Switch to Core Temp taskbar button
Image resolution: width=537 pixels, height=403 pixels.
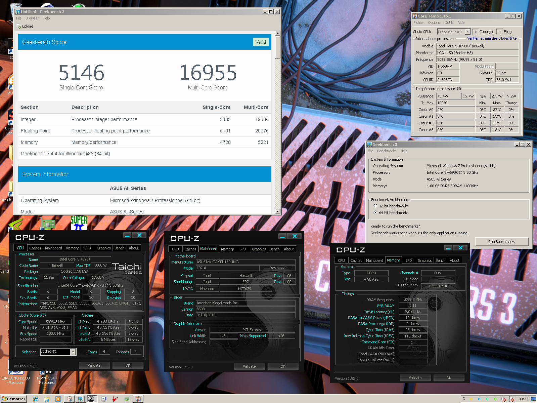click(x=138, y=399)
